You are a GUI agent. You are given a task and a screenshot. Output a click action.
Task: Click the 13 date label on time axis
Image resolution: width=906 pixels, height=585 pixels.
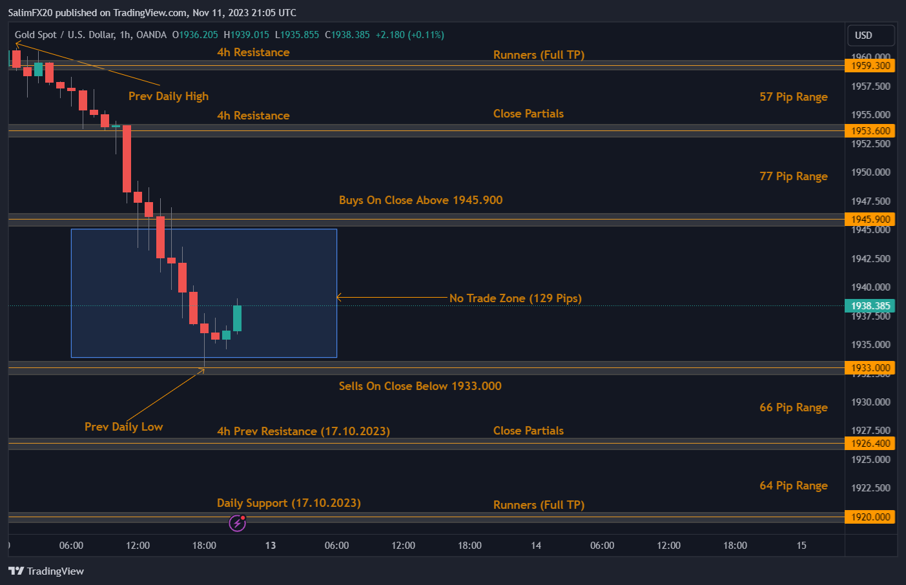click(271, 546)
